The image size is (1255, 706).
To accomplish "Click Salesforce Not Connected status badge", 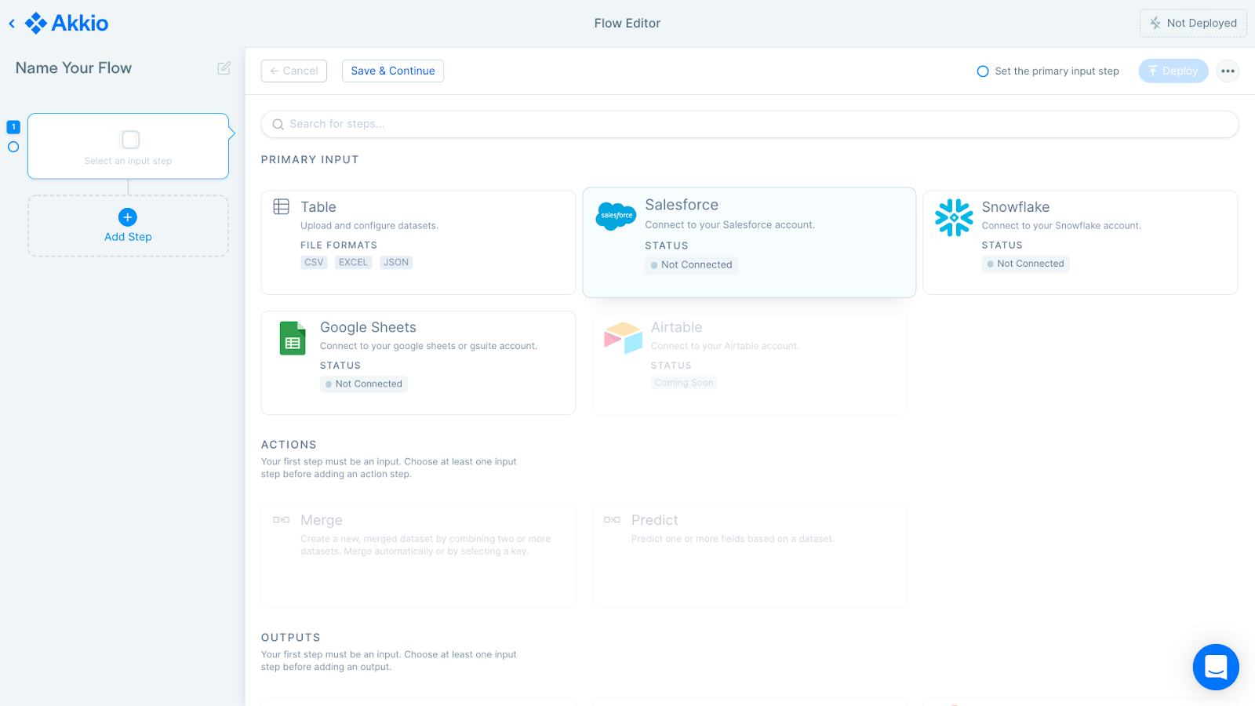I will click(692, 265).
